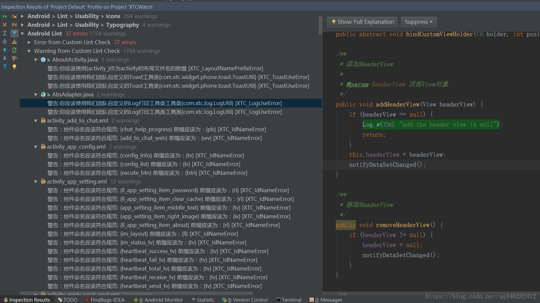Click the lightbulb quick fix icon
This screenshot has height=303, width=540.
tap(14, 67)
